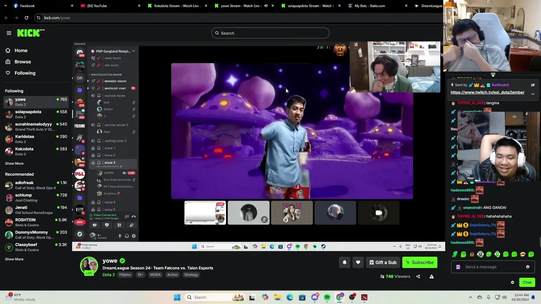Open the recommended ROSHTEIN channel

click(x=36, y=222)
